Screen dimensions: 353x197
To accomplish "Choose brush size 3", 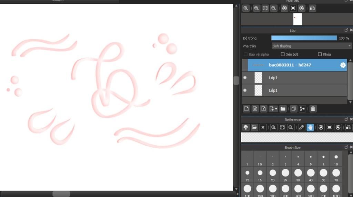I will coord(285,159).
